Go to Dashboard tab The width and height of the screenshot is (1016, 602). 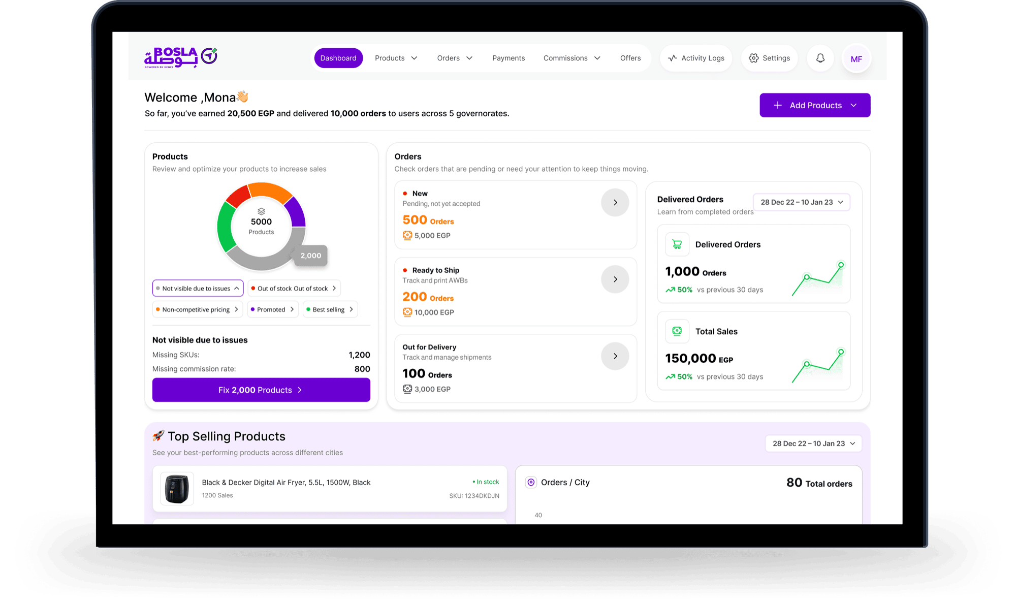(x=338, y=58)
